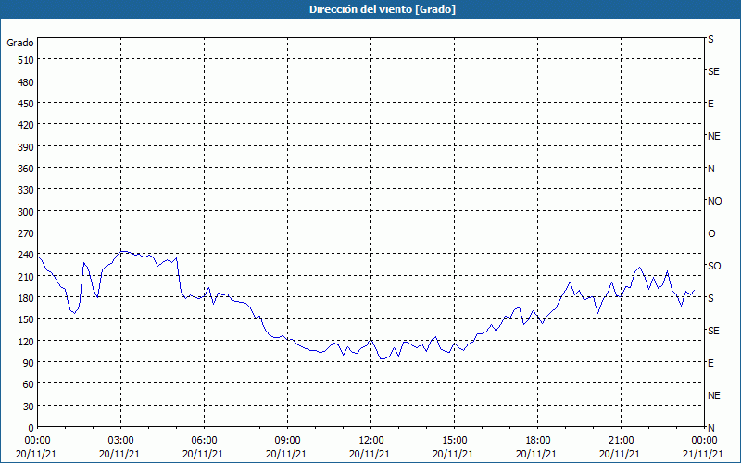Click the 210 y-axis value
Image resolution: width=741 pixels, height=463 pixels.
26,277
